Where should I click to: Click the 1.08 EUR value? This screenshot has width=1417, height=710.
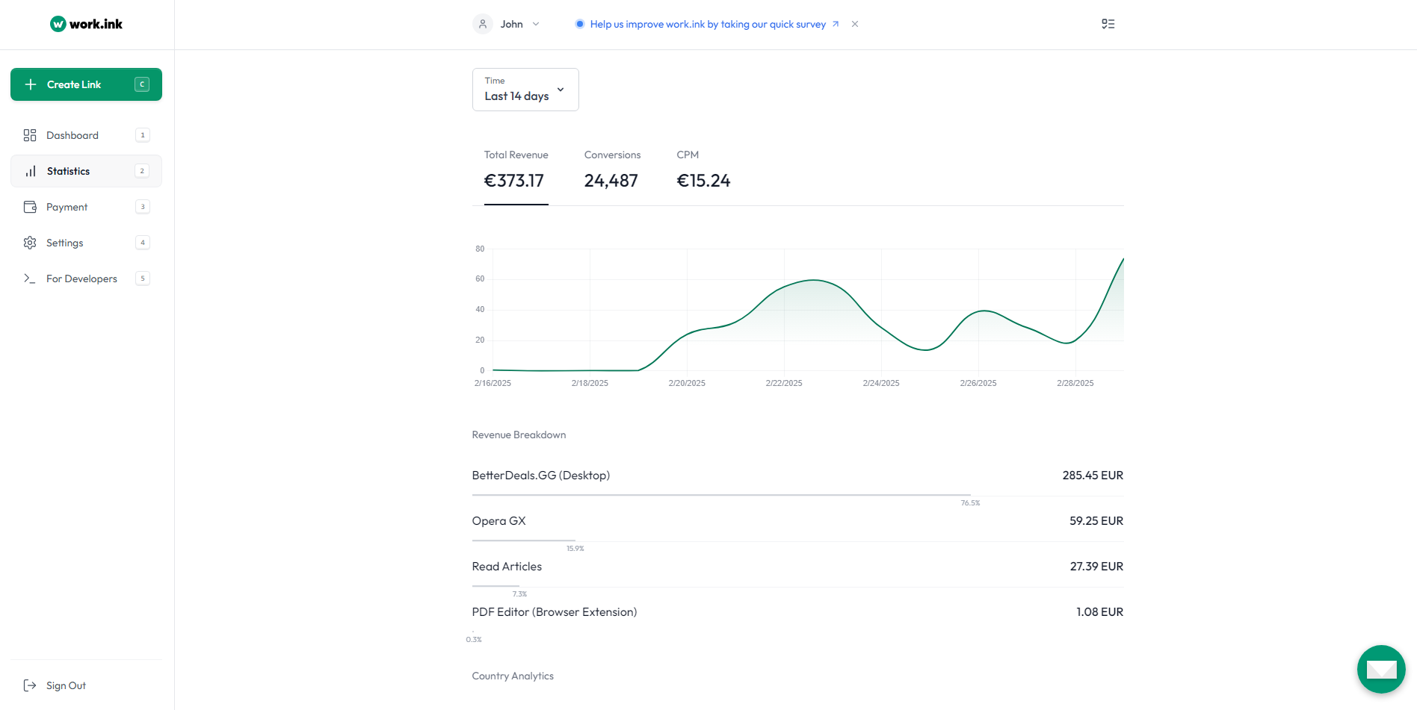point(1099,612)
